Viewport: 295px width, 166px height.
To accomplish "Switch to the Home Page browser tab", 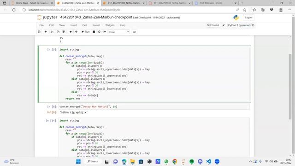I will coord(31,3).
